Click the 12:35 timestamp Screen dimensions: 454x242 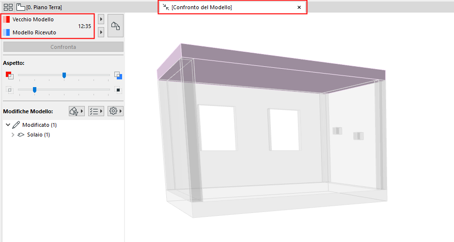[84, 26]
